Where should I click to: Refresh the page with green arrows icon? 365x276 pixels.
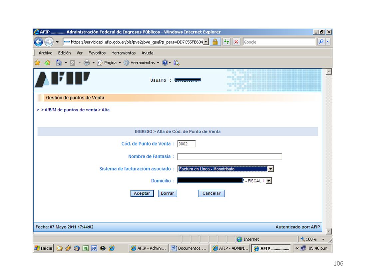pyautogui.click(x=226, y=42)
